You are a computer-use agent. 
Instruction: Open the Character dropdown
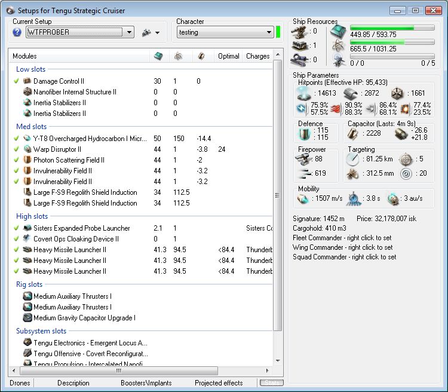(x=269, y=32)
